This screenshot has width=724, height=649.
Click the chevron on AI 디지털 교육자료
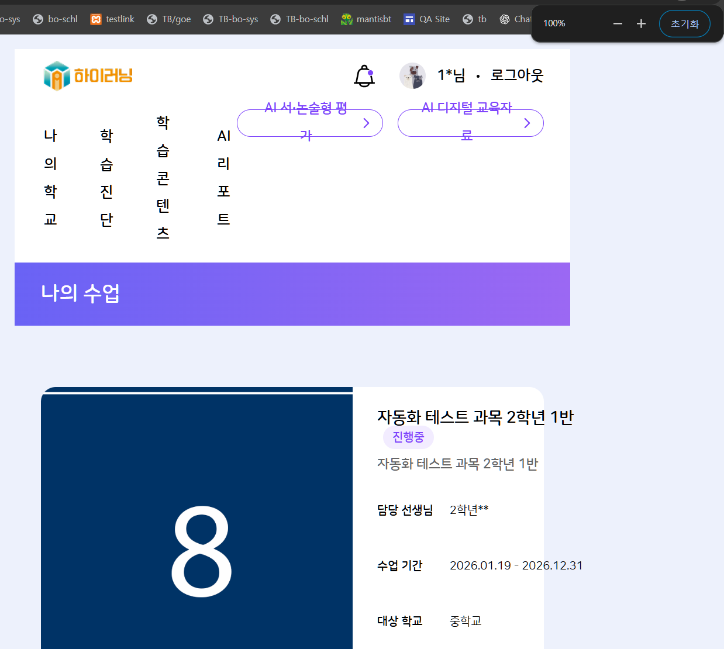tap(527, 123)
